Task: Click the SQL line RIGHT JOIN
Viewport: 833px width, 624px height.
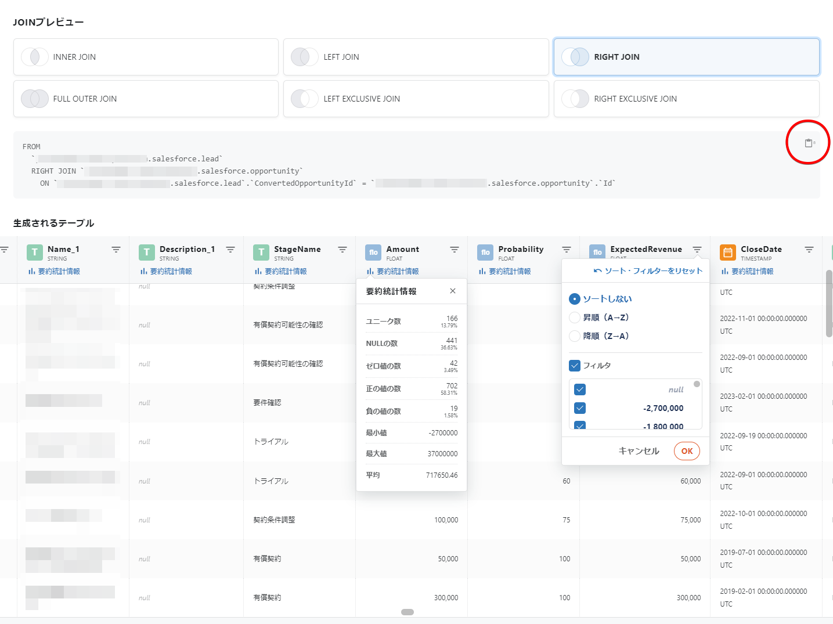Action: pyautogui.click(x=167, y=171)
